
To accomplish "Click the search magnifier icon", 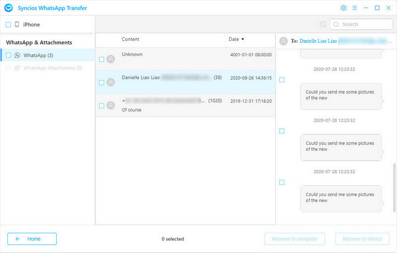I will 336,24.
